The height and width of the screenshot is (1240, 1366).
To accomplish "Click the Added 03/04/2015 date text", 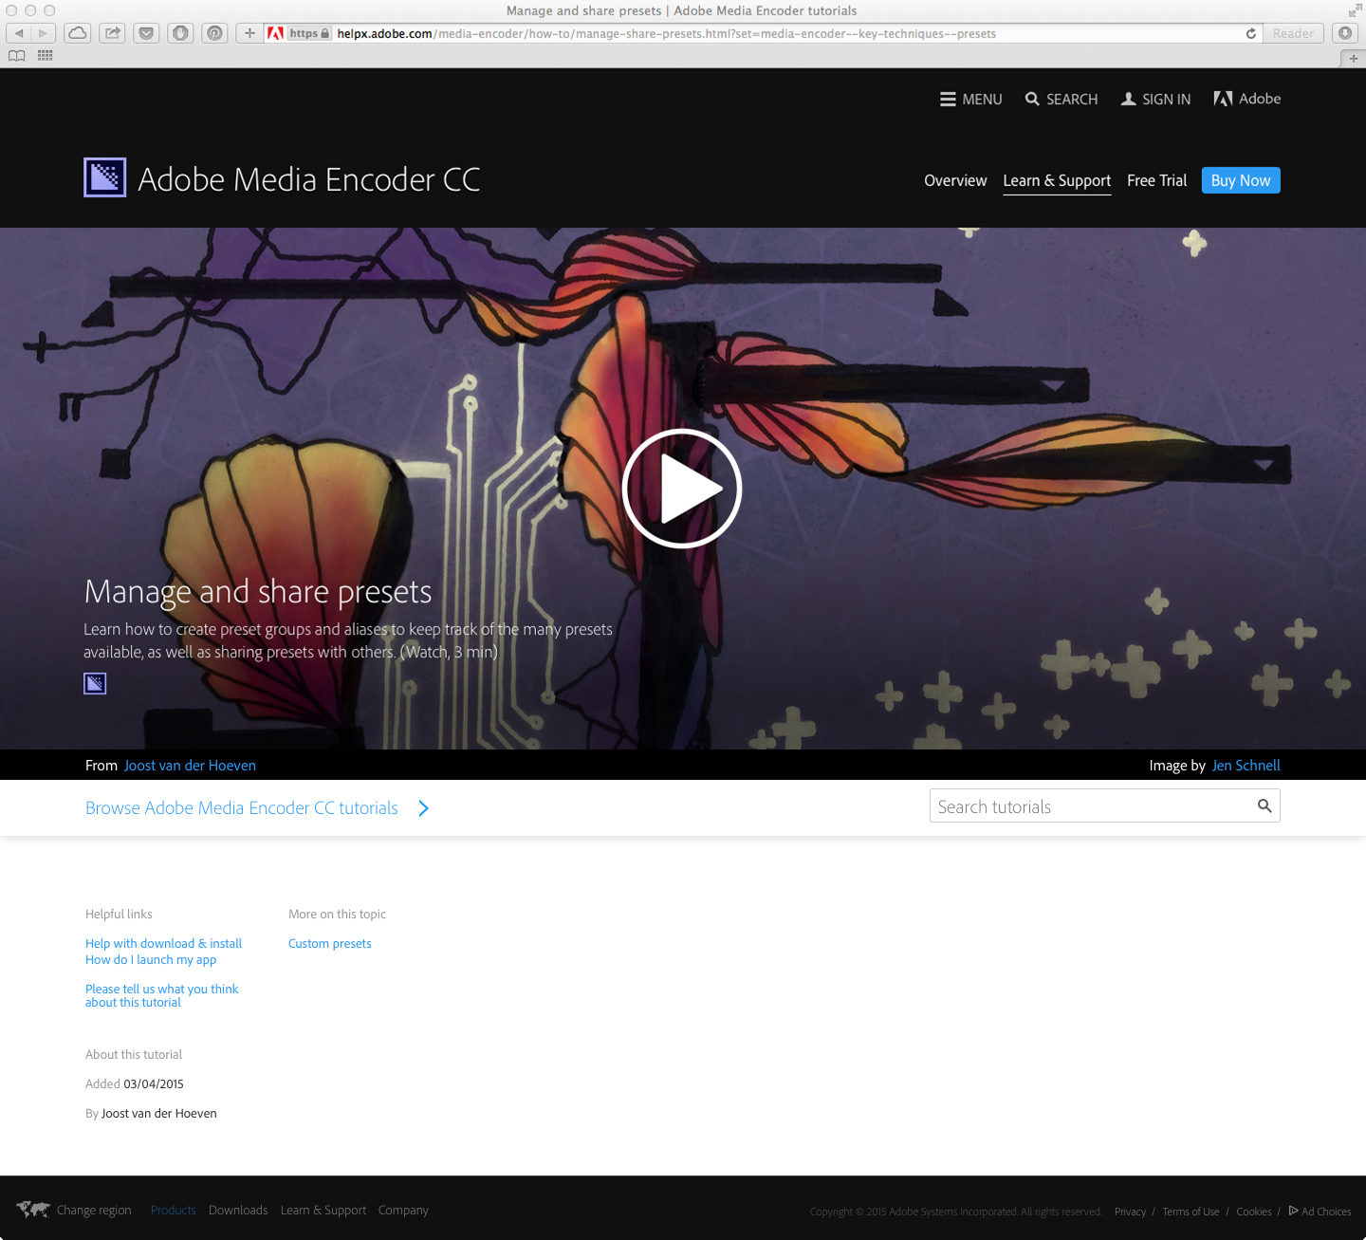I will tap(135, 1083).
